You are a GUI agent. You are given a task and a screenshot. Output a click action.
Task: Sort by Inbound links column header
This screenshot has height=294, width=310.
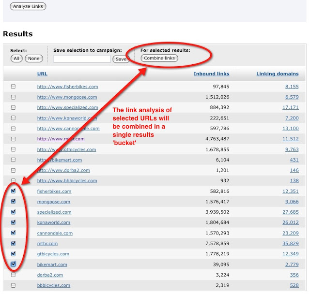tap(211, 74)
